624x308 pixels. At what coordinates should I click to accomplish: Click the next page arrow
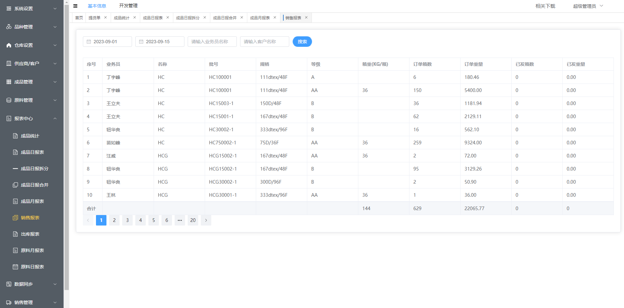coord(206,220)
